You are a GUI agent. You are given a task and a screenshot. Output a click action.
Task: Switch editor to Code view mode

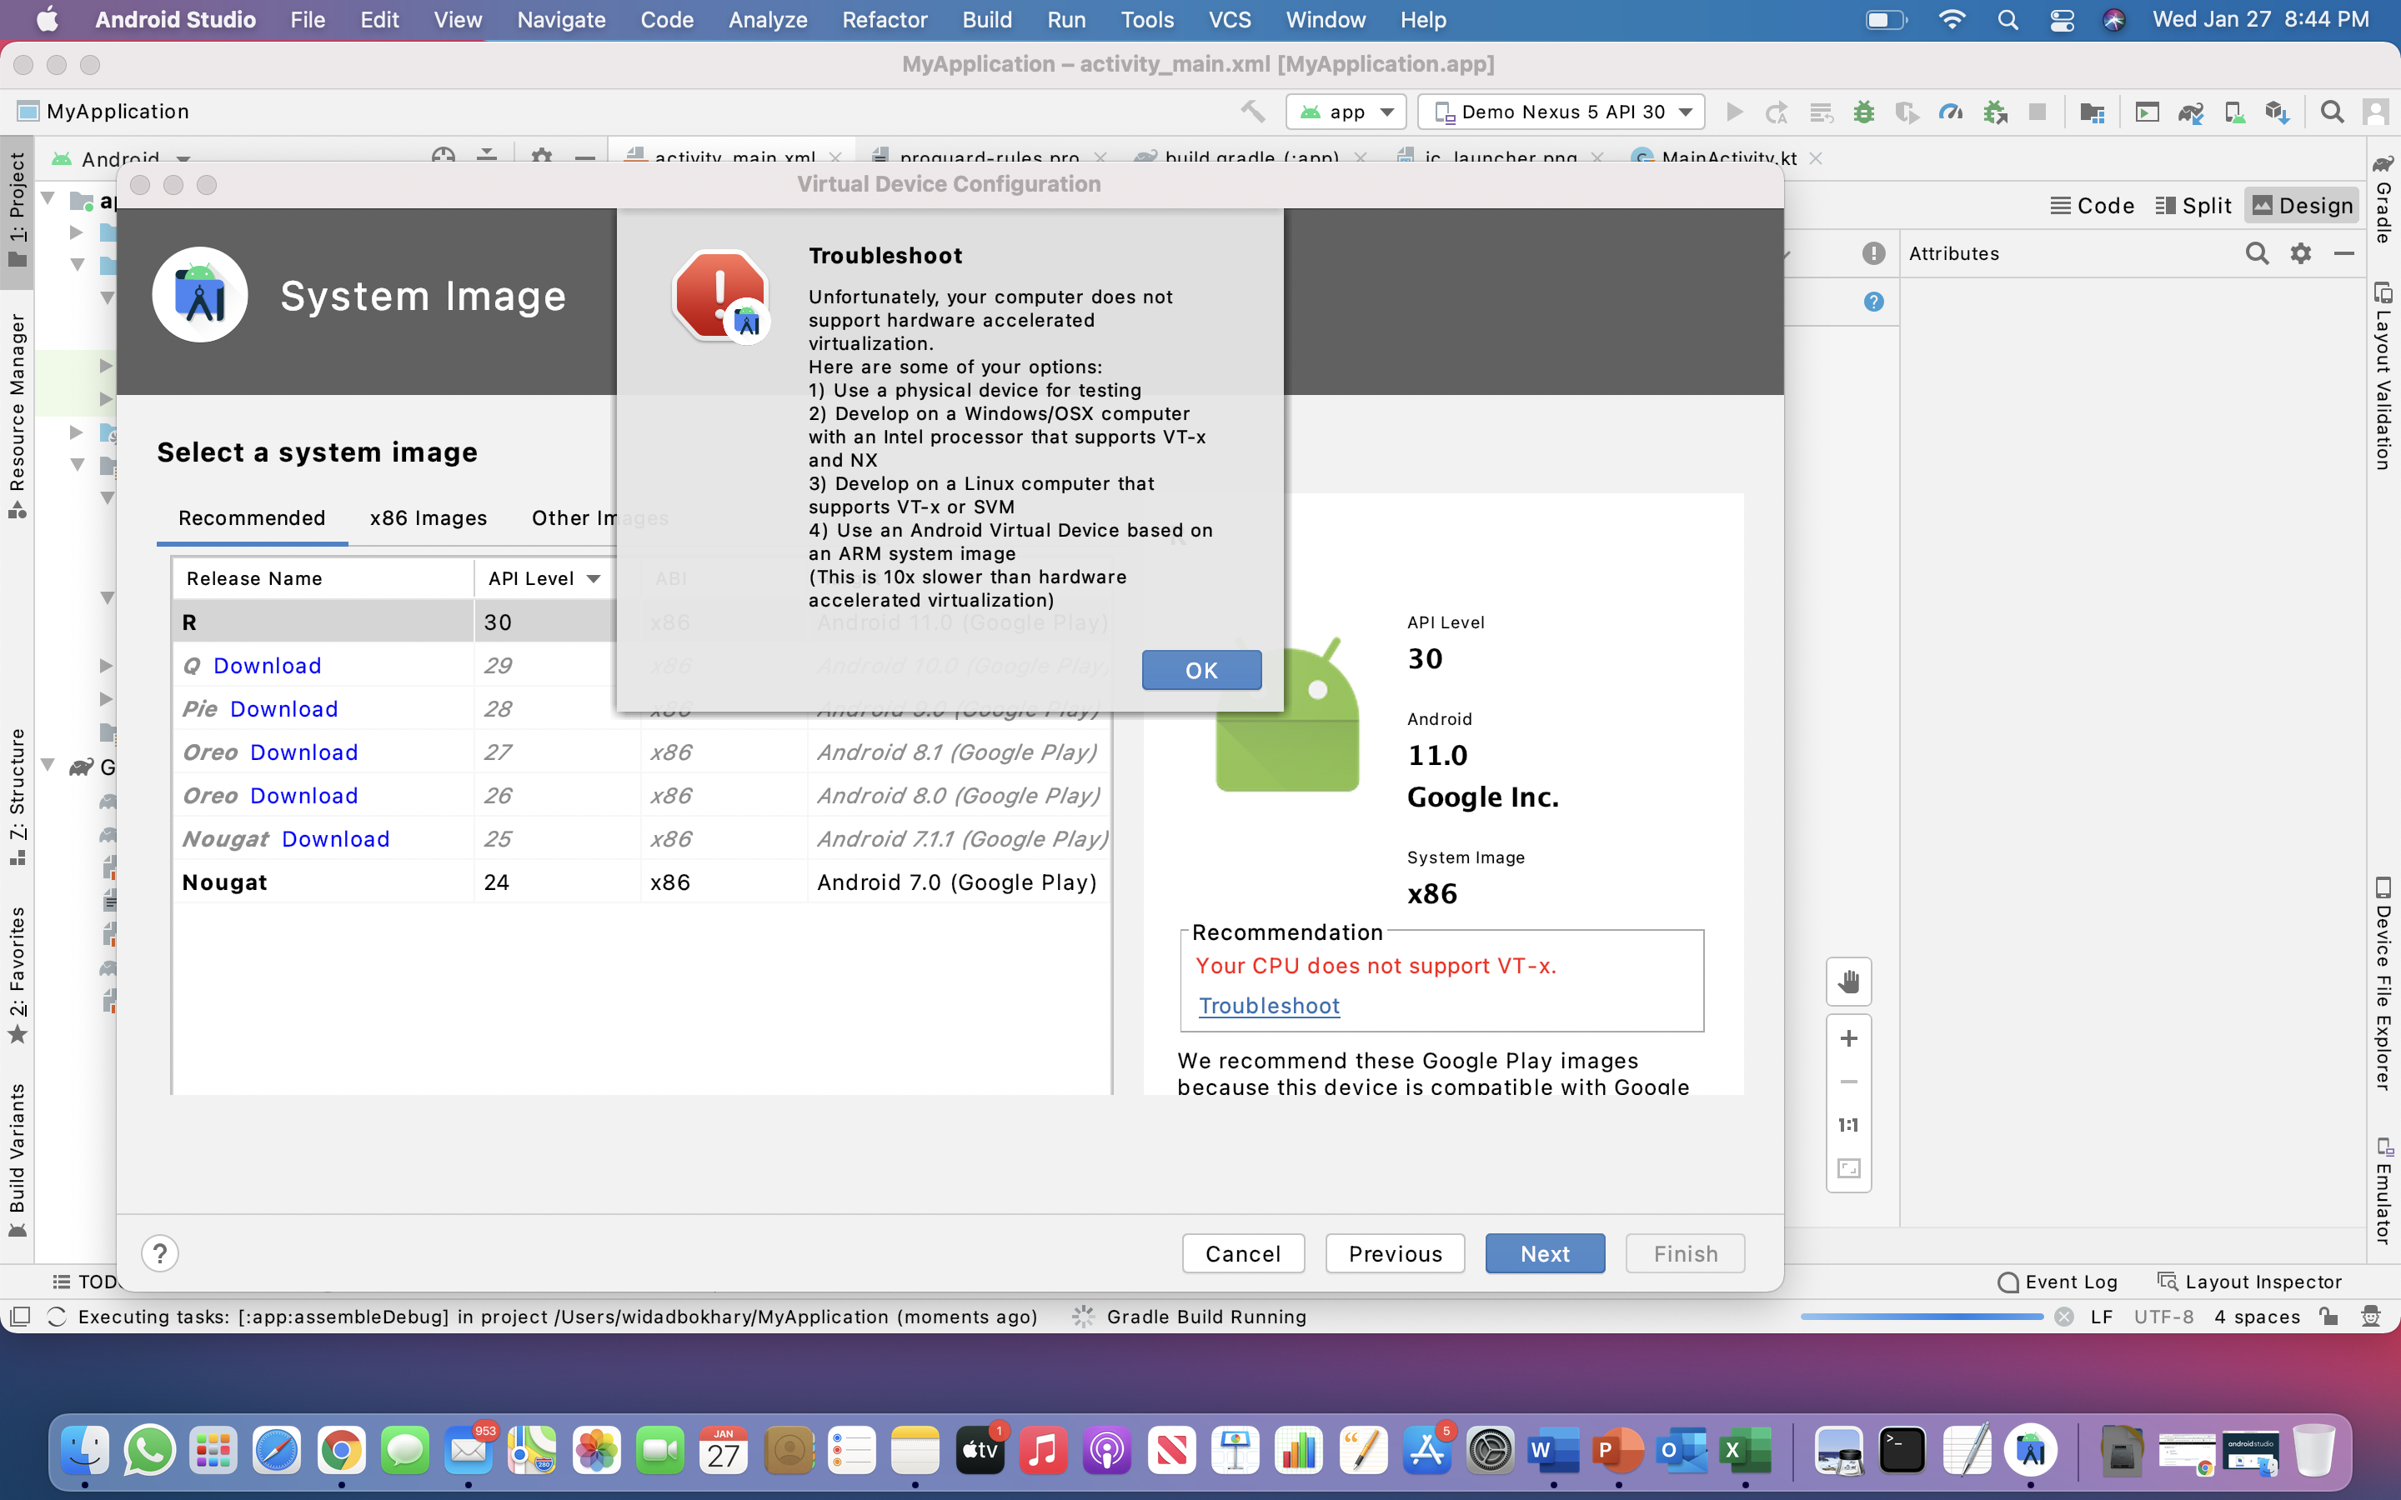click(2092, 205)
